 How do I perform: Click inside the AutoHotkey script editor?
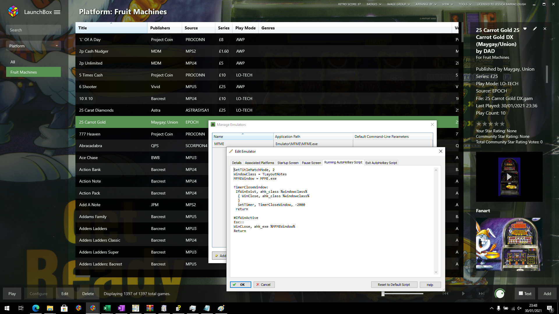tap(332, 221)
